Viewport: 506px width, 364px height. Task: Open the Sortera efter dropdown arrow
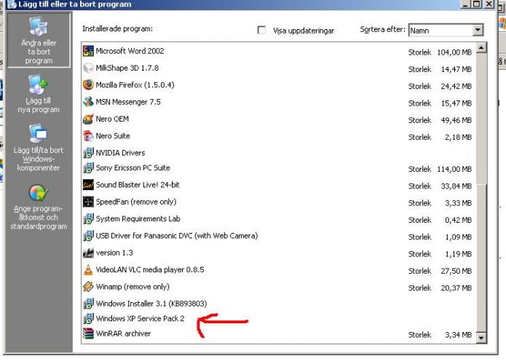478,31
